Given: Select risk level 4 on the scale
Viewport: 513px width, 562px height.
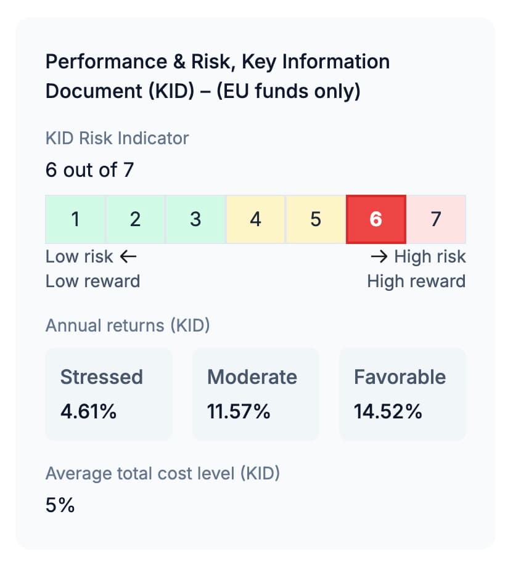Looking at the screenshot, I should coord(255,219).
